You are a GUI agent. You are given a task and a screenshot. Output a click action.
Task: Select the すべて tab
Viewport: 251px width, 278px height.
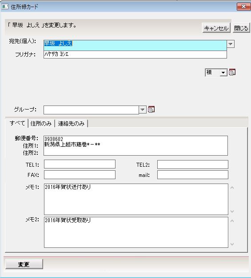(17, 123)
